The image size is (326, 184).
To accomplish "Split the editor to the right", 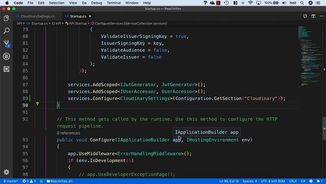I will click(x=313, y=16).
